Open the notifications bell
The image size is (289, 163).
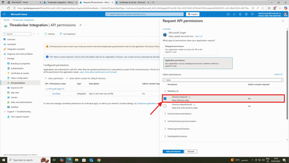[x=234, y=14]
